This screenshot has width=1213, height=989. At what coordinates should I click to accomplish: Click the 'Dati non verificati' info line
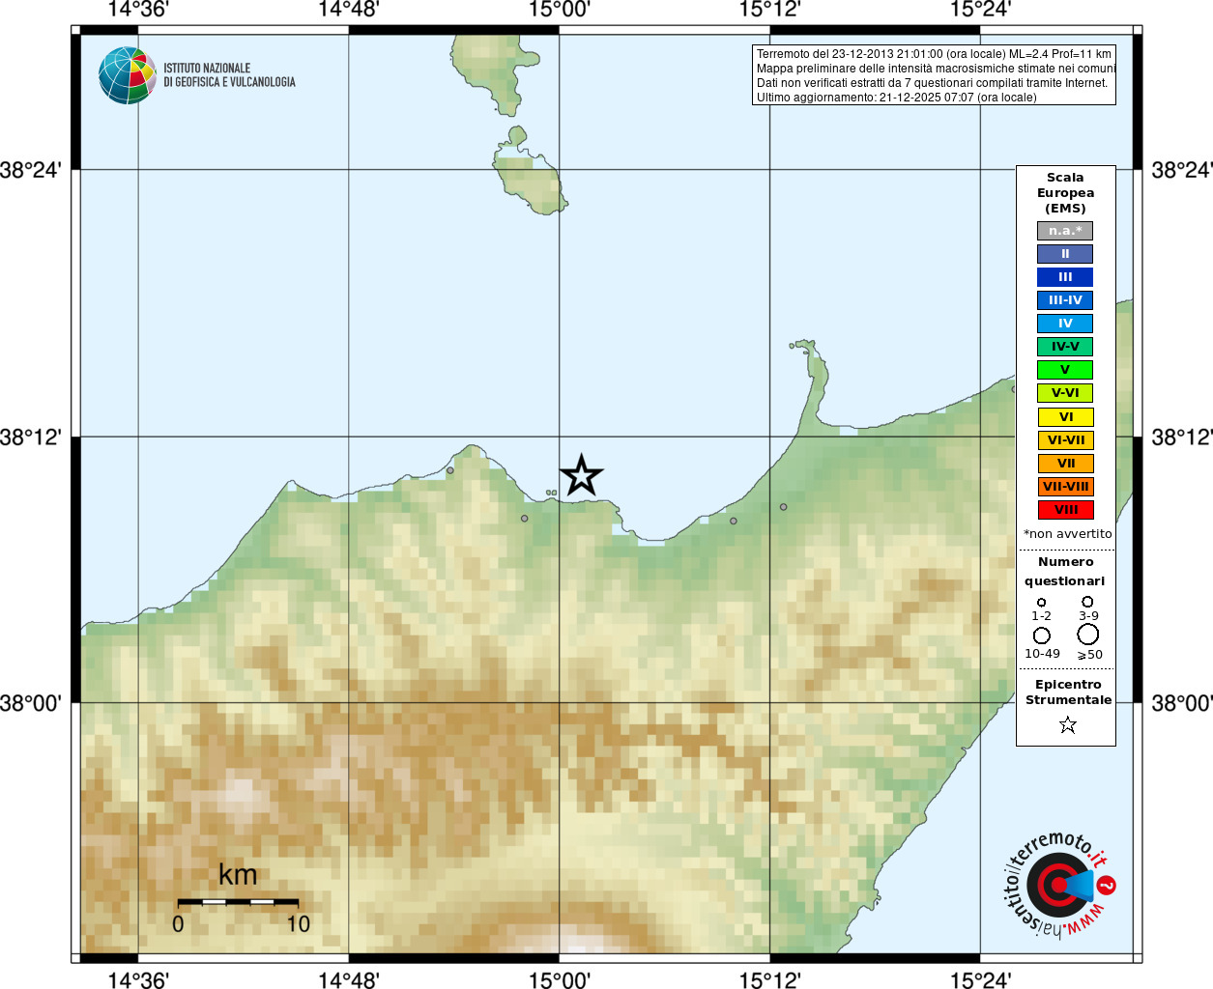pyautogui.click(x=932, y=83)
